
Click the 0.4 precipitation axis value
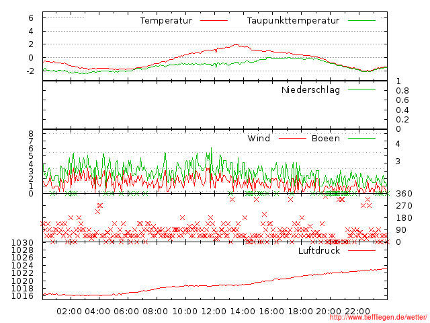point(402,110)
